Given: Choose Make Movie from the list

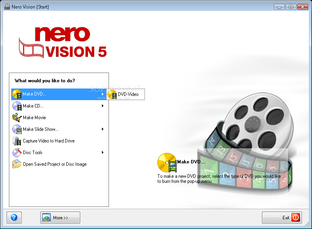Looking at the screenshot, I should [x=59, y=118].
